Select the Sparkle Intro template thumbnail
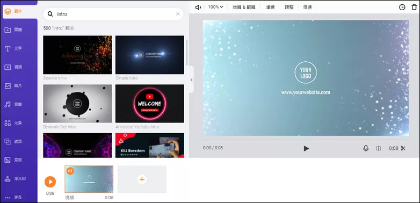The image size is (420, 203). (77, 55)
